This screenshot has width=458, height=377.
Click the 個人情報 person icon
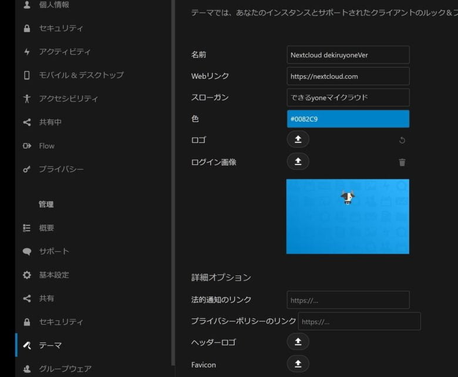27,5
